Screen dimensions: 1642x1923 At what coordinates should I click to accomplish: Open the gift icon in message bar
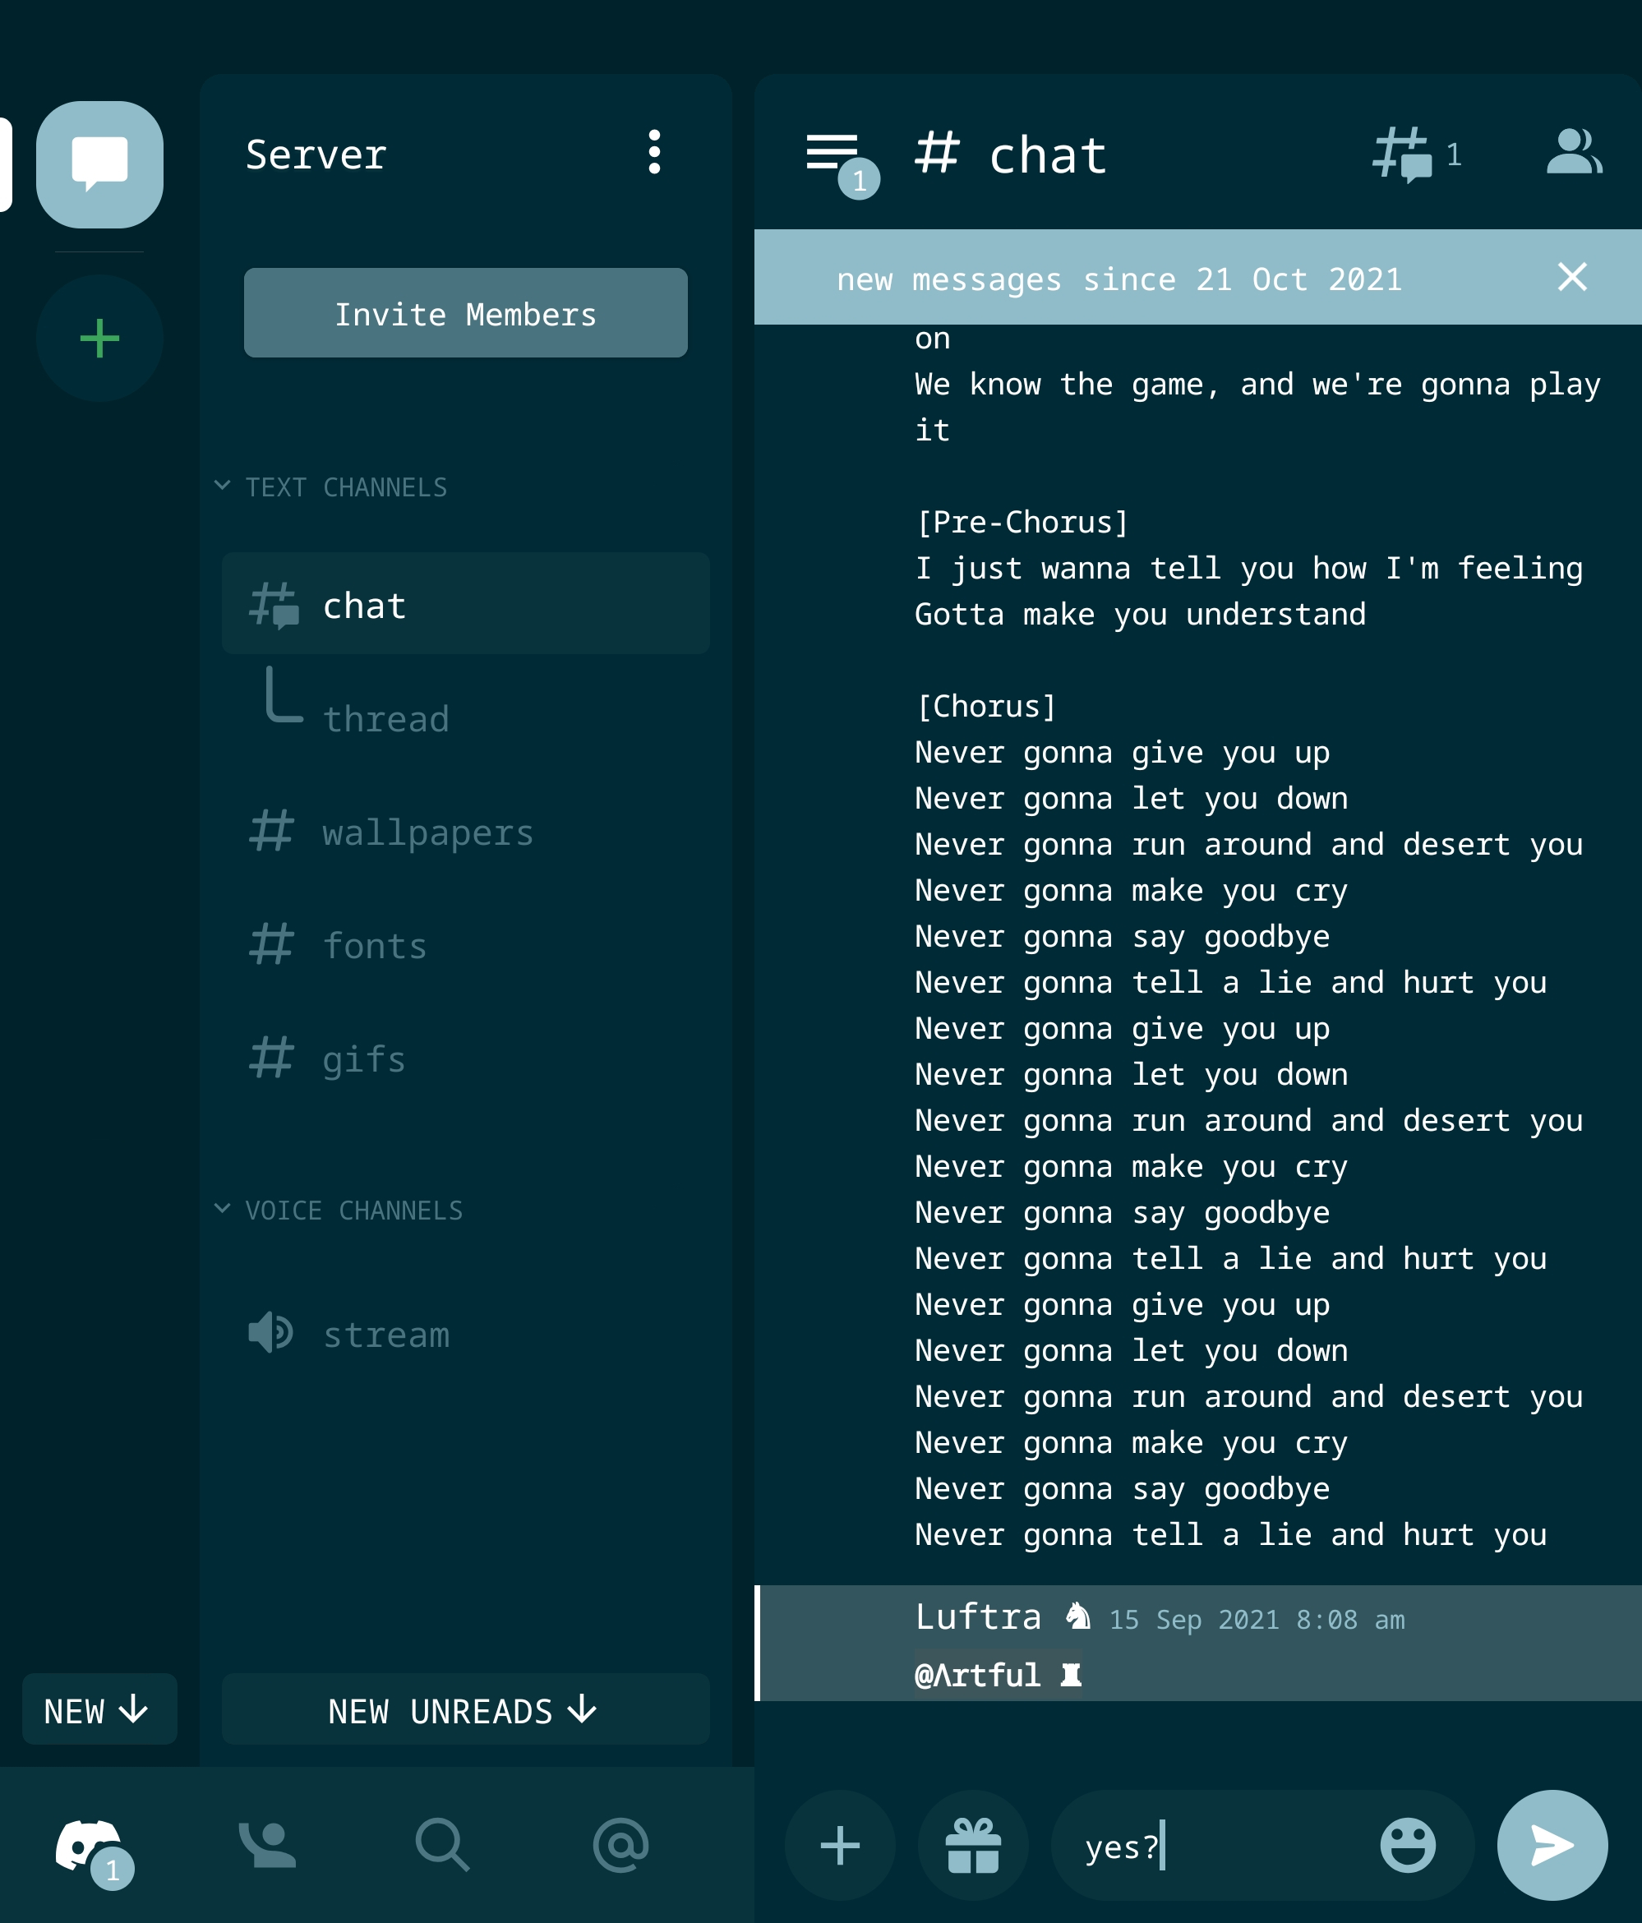pos(973,1845)
